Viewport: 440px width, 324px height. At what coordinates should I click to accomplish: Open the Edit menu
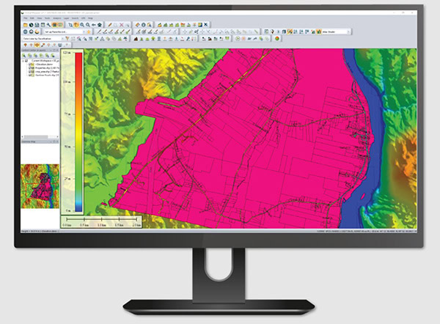tap(32, 18)
